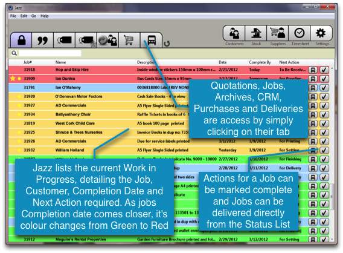The height and width of the screenshot is (253, 343).
Task: Click the delivery truck icon for job 31920
Action: pyautogui.click(x=313, y=97)
